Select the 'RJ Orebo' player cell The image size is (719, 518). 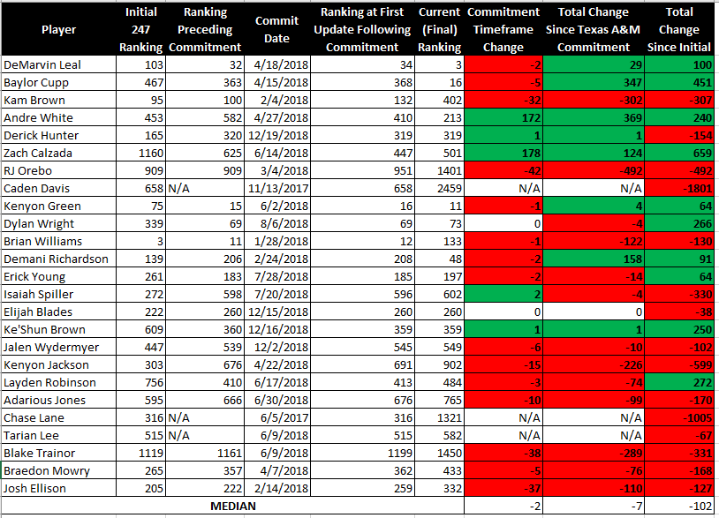click(x=58, y=170)
